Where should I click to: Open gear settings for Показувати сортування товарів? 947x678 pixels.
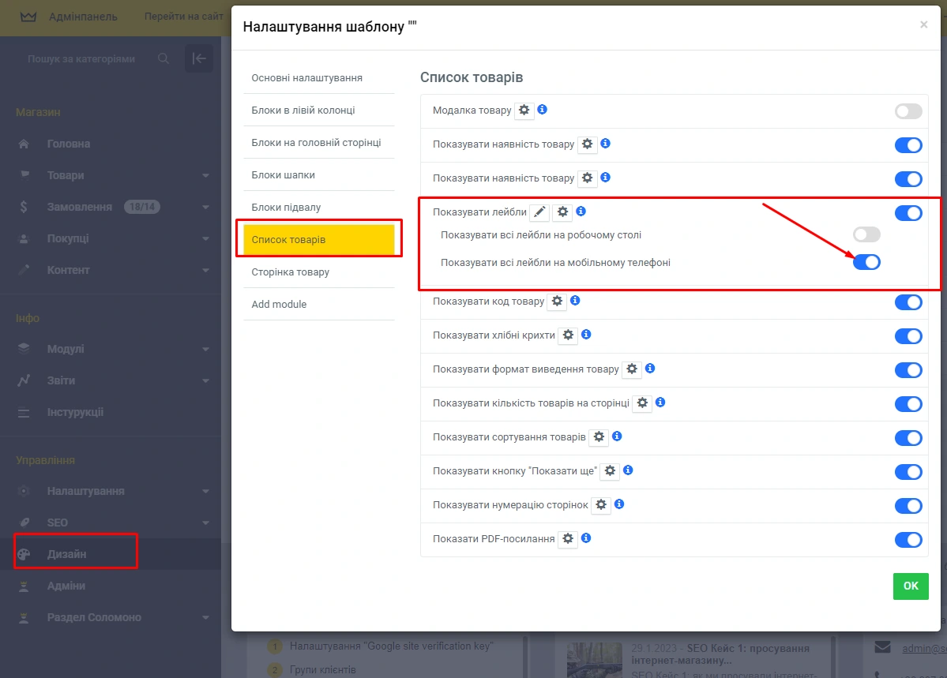point(599,436)
